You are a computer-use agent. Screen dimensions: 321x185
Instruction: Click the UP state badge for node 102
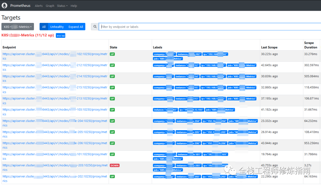point(112,54)
